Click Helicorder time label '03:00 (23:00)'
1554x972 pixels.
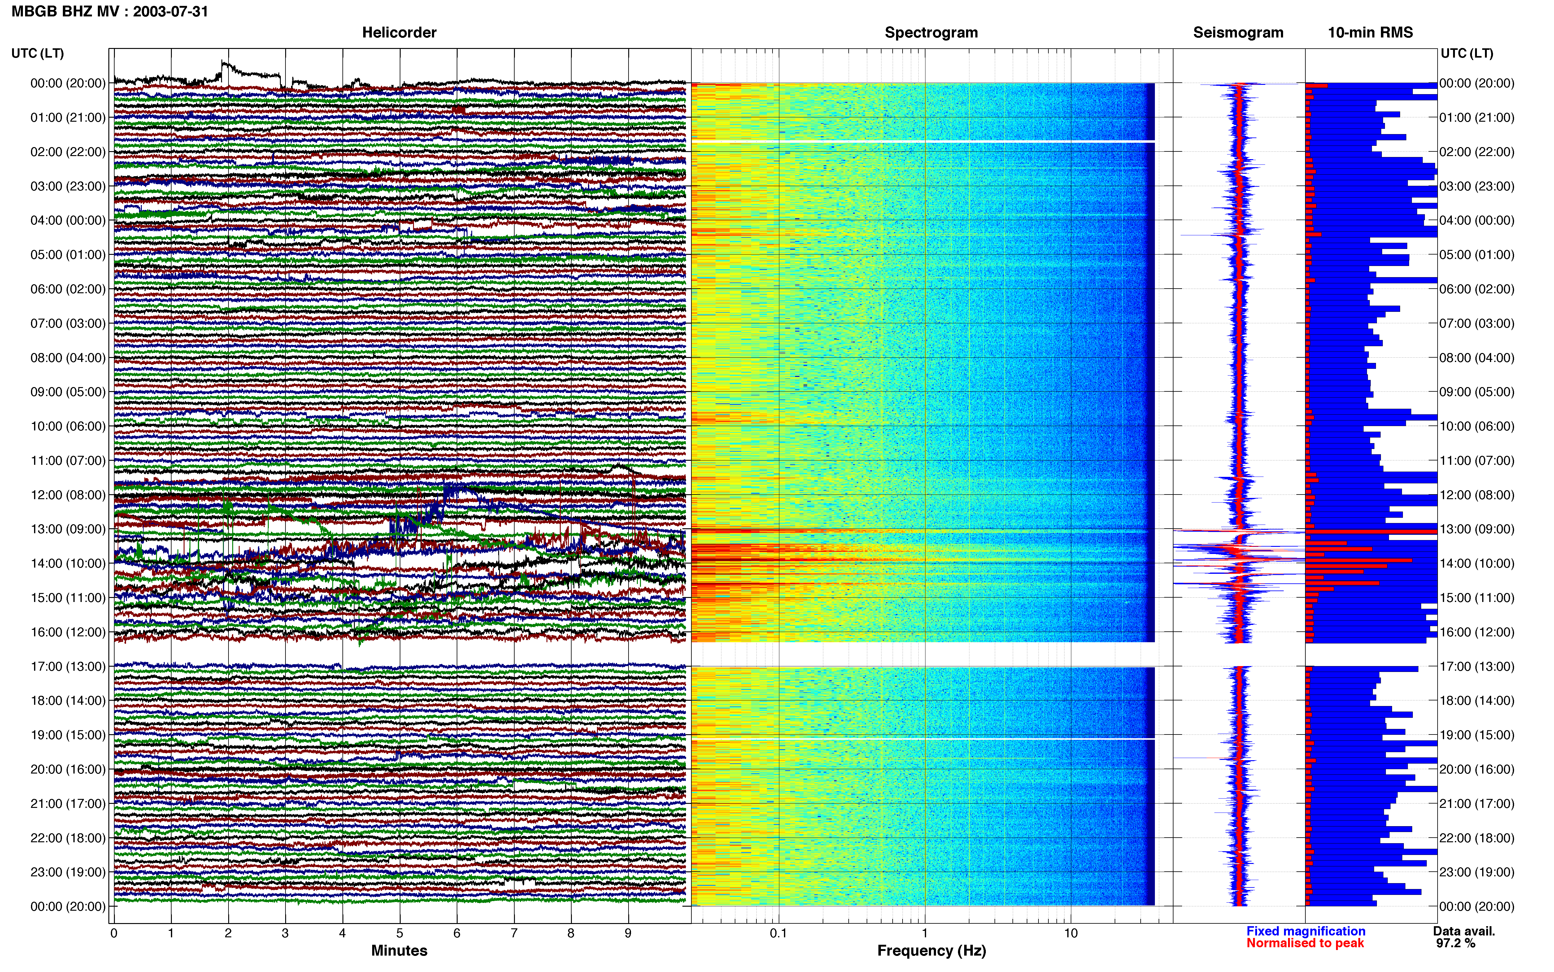(68, 186)
